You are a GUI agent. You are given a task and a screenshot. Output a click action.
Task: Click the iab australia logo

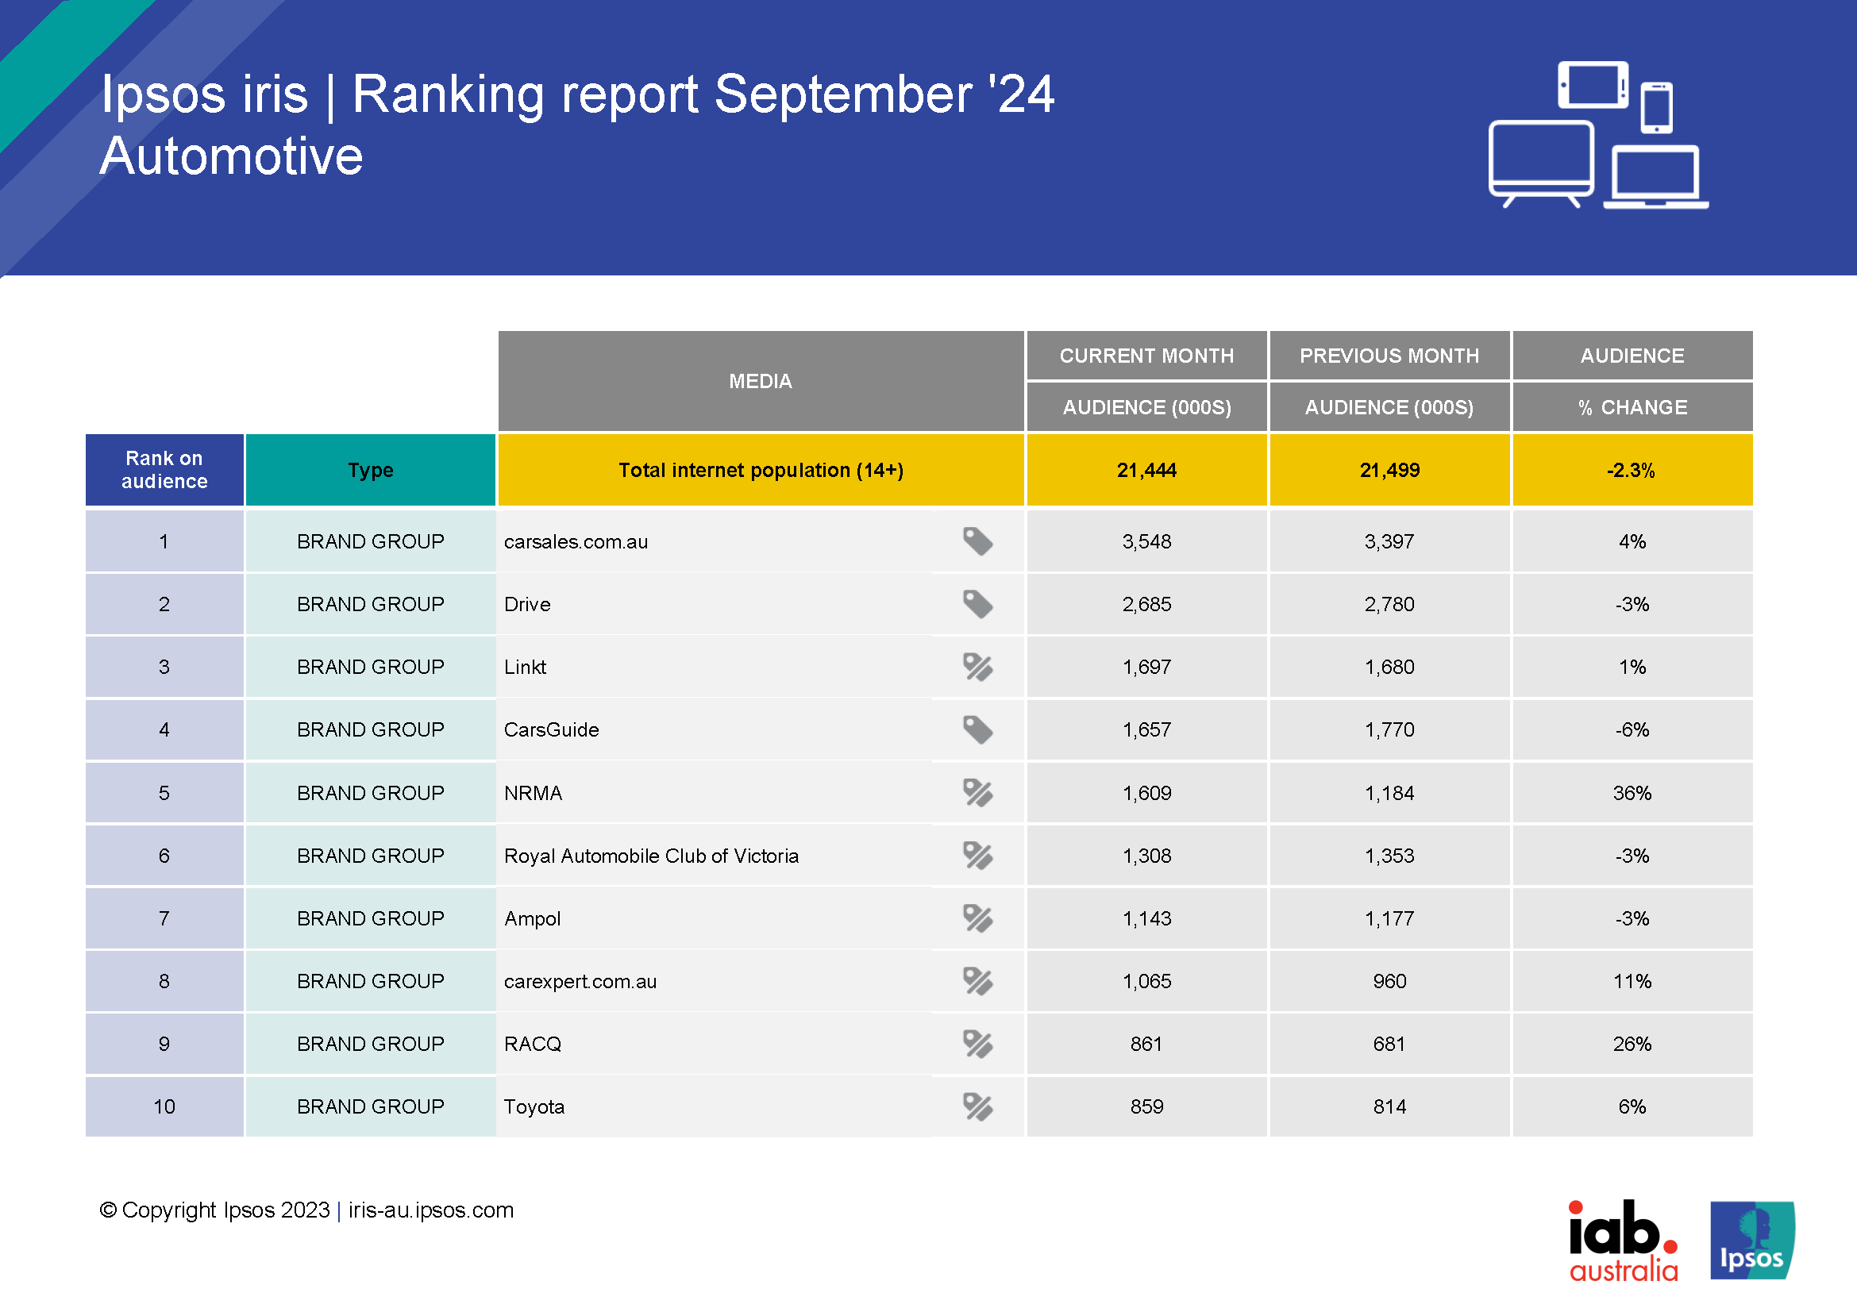coord(1623,1241)
